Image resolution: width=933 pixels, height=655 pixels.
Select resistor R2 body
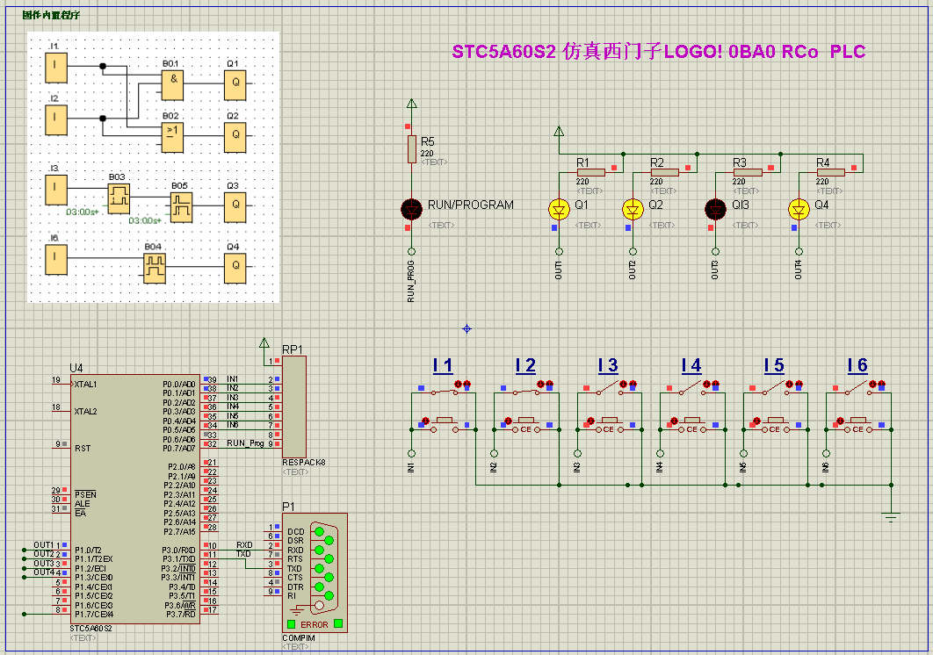[665, 172]
